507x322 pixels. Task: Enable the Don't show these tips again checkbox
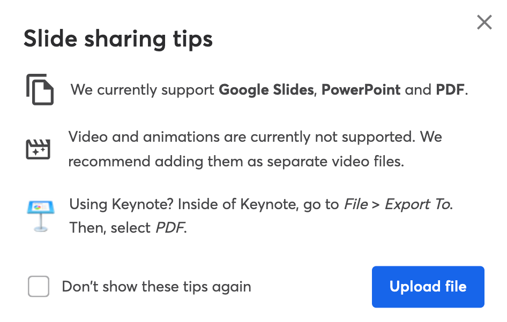click(39, 286)
